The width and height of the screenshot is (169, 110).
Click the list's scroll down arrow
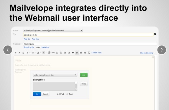[x=76, y=89]
